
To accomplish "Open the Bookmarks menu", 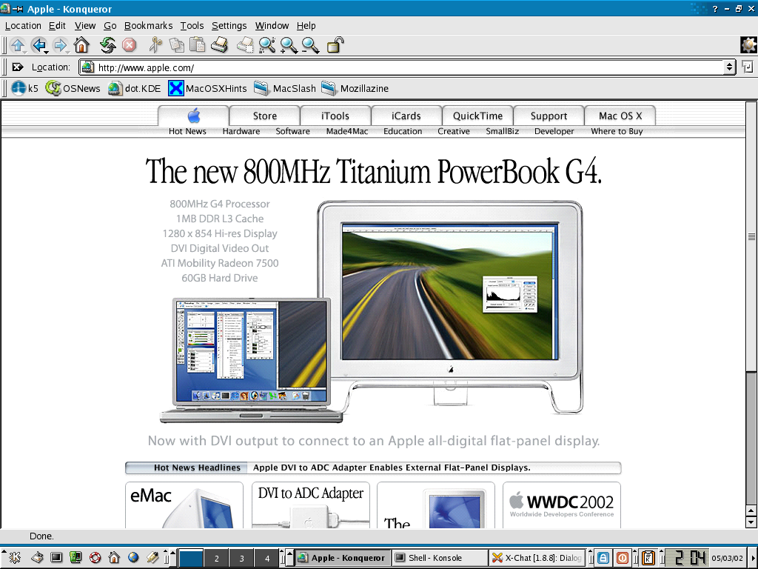I will point(148,26).
